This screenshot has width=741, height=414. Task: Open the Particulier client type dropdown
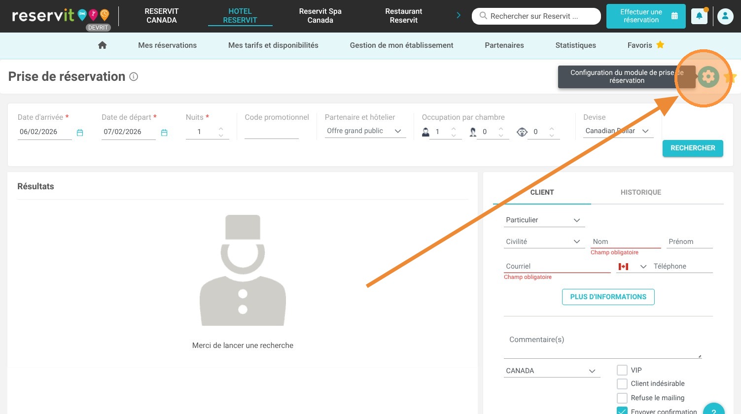(x=544, y=220)
